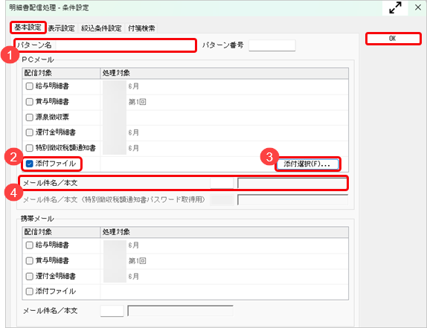Focus the パターン名 input field
This screenshot has height=328, width=427.
126,45
